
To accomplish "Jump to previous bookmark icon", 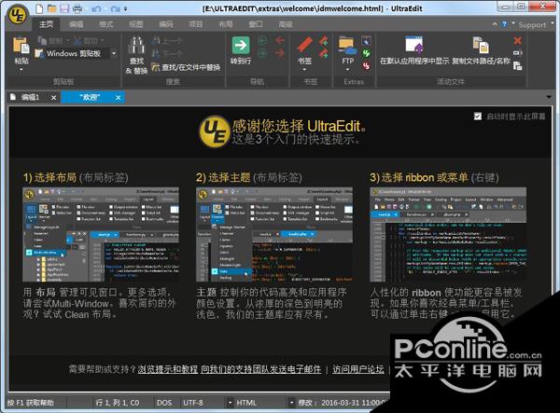I will (x=324, y=40).
